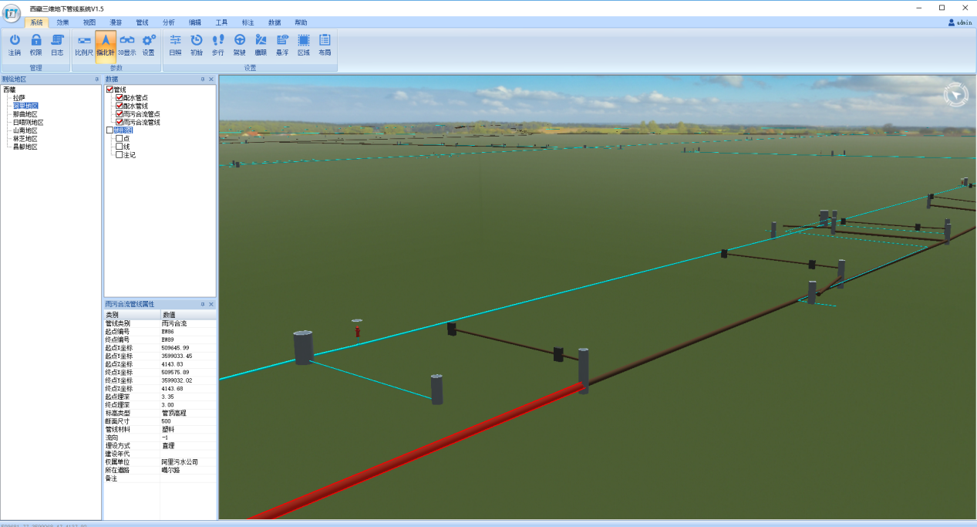Open the 管线 ribbon tab

tap(142, 23)
